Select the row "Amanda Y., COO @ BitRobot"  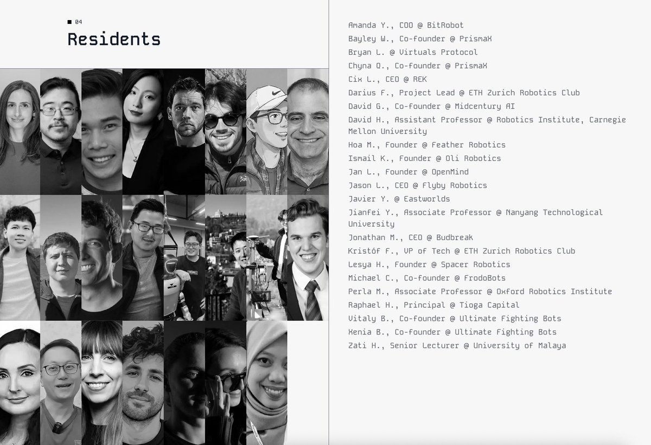(406, 25)
